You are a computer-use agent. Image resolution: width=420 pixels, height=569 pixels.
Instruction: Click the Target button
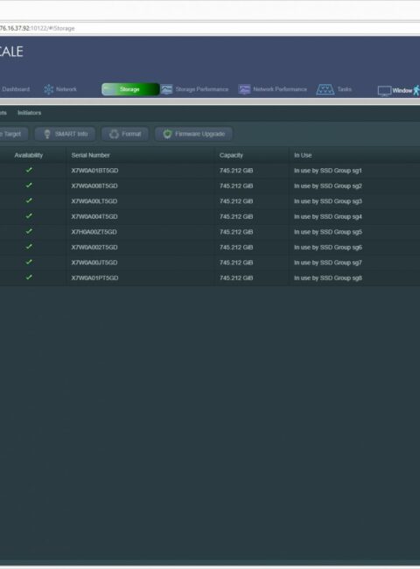(x=13, y=134)
